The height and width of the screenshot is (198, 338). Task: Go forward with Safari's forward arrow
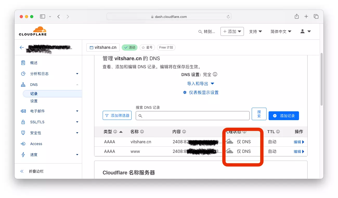pyautogui.click(x=68, y=17)
